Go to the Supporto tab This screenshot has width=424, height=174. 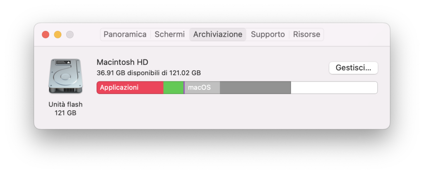coord(268,34)
